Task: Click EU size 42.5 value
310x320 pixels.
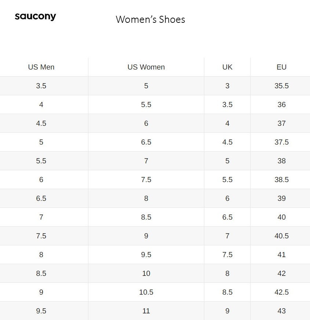Action: pyautogui.click(x=281, y=292)
